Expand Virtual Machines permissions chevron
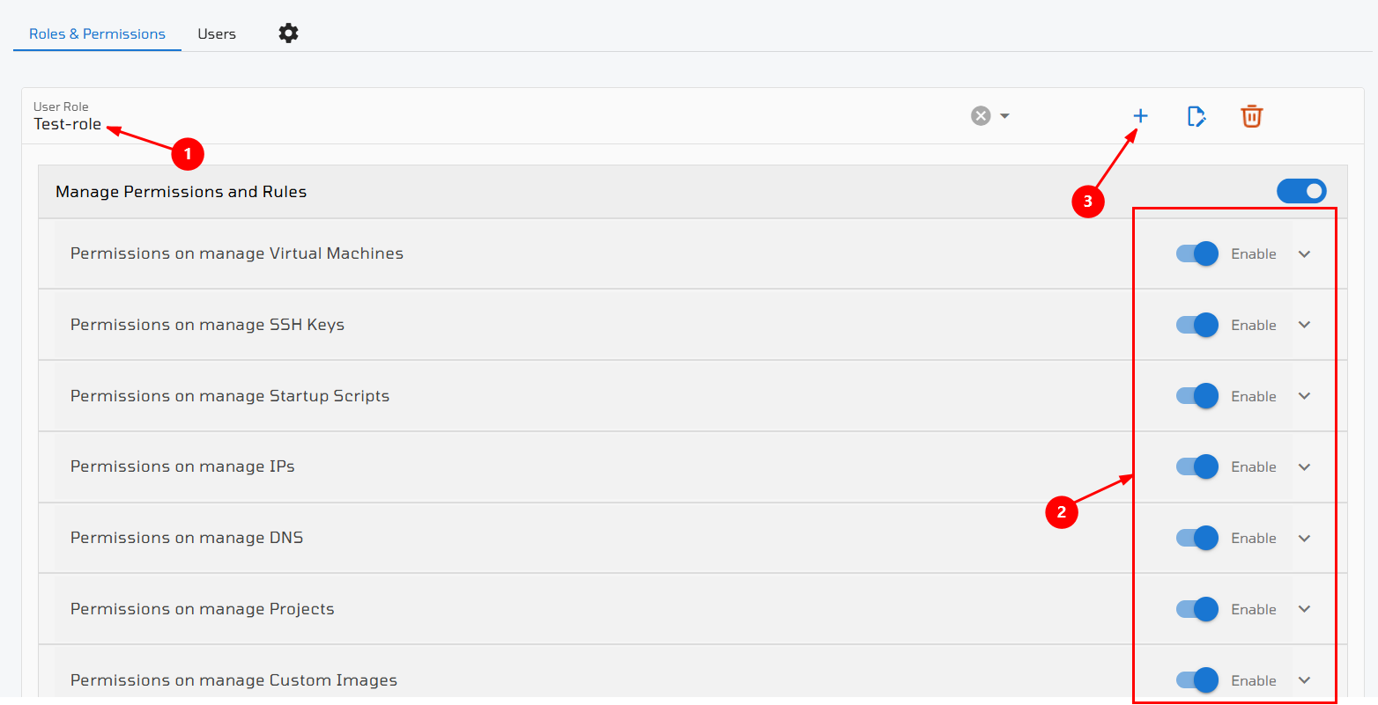 [1305, 254]
